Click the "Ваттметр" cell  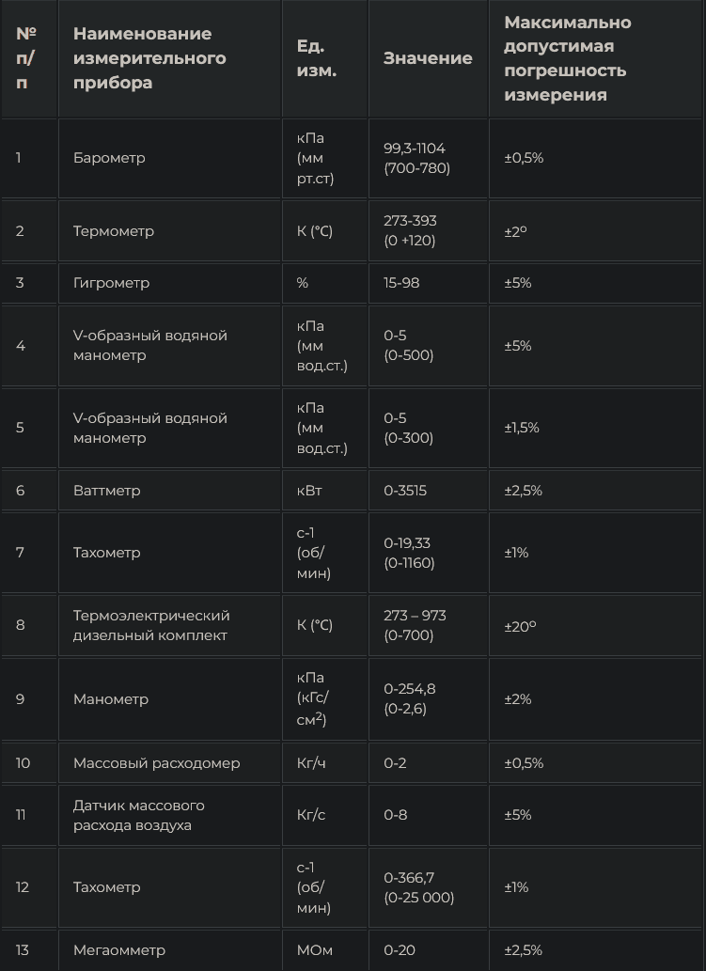point(106,491)
